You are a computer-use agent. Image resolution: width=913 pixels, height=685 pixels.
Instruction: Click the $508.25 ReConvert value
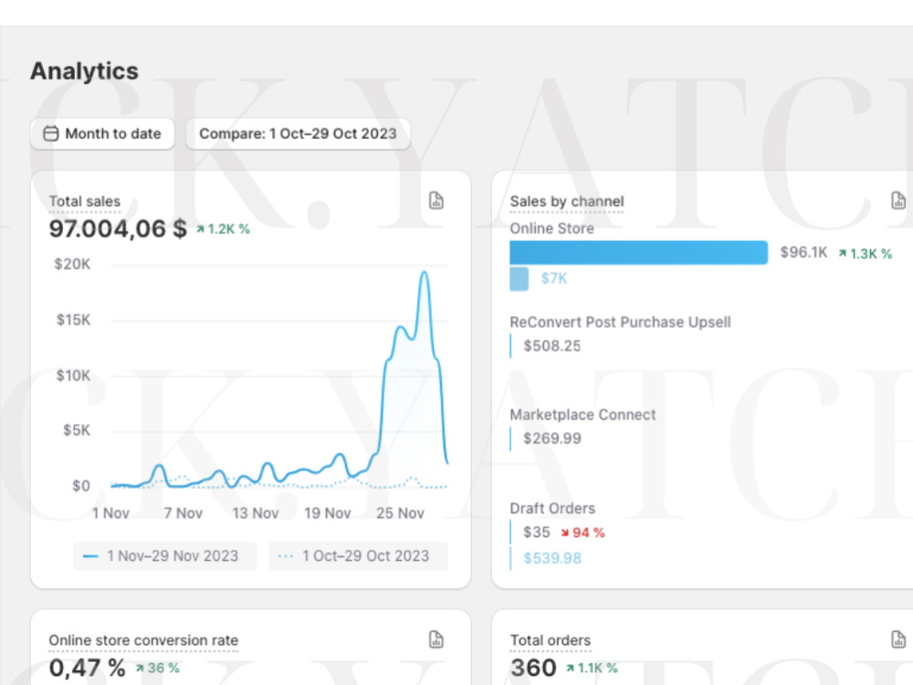tap(552, 346)
